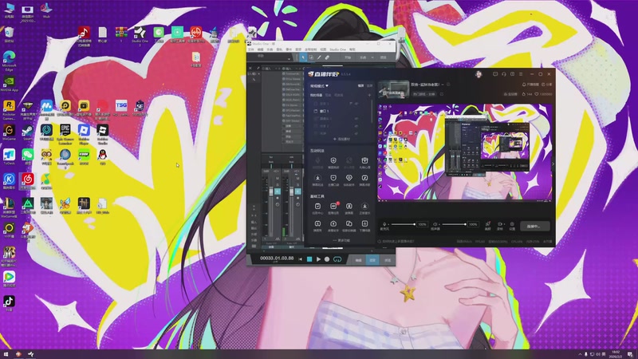Open the Epic Games Launcher desktop shortcut
The width and height of the screenshot is (638, 359).
pyautogui.click(x=65, y=134)
